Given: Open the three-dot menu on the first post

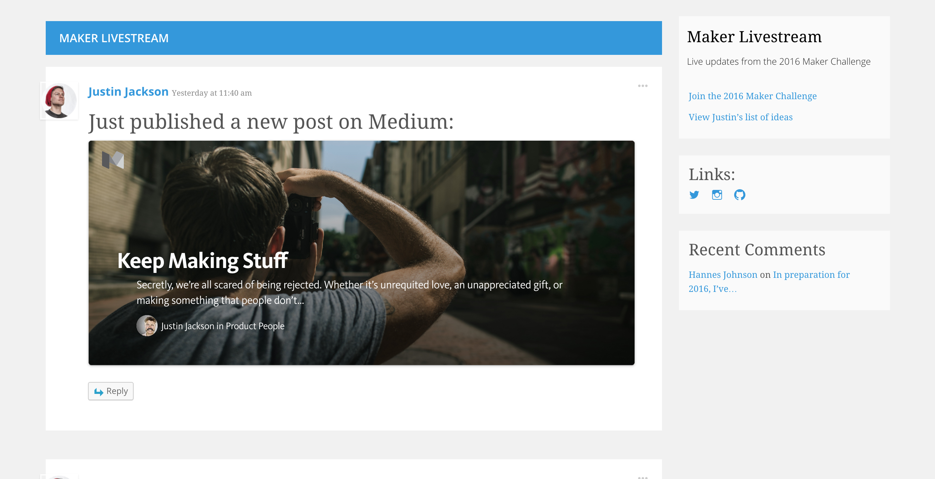Looking at the screenshot, I should tap(642, 86).
